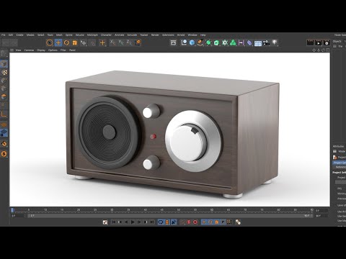Open the Spline pen tool icon
Image resolution: width=346 pixels, height=259 pixels.
click(x=200, y=42)
